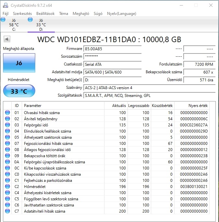This screenshot has height=222, width=219.
Task: Click status orb for Bekapcsolva töltött órák row
Action: point(7,156)
